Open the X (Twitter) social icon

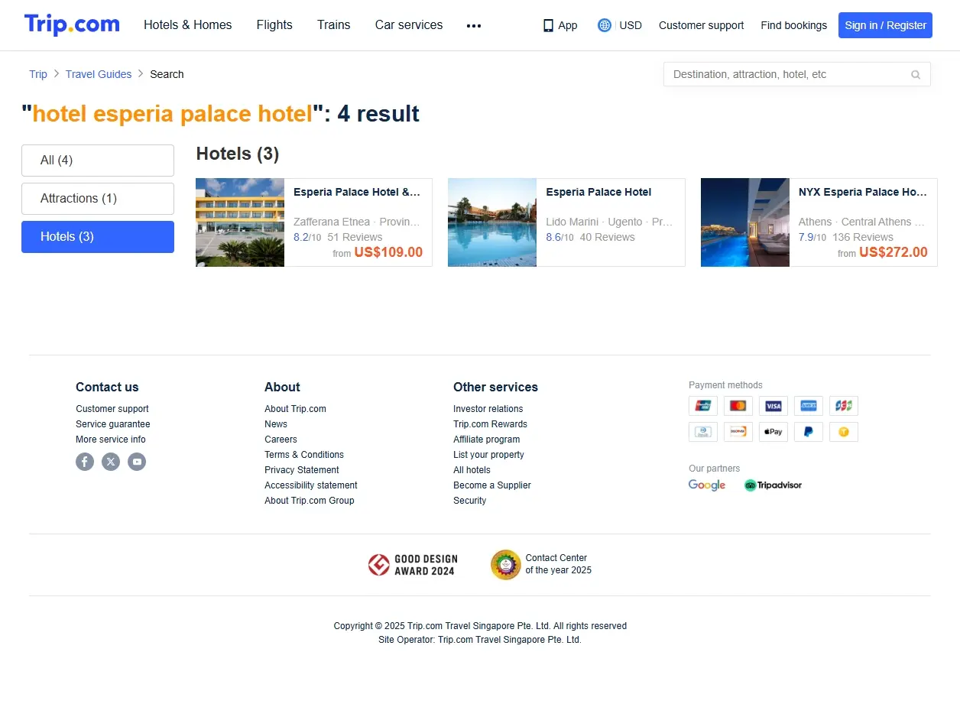[111, 462]
